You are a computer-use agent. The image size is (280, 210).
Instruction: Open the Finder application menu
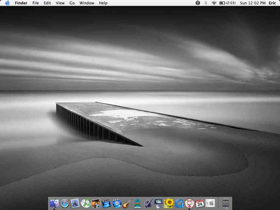pos(21,3)
